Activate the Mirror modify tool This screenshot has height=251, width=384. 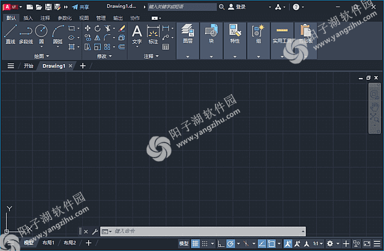click(97, 38)
